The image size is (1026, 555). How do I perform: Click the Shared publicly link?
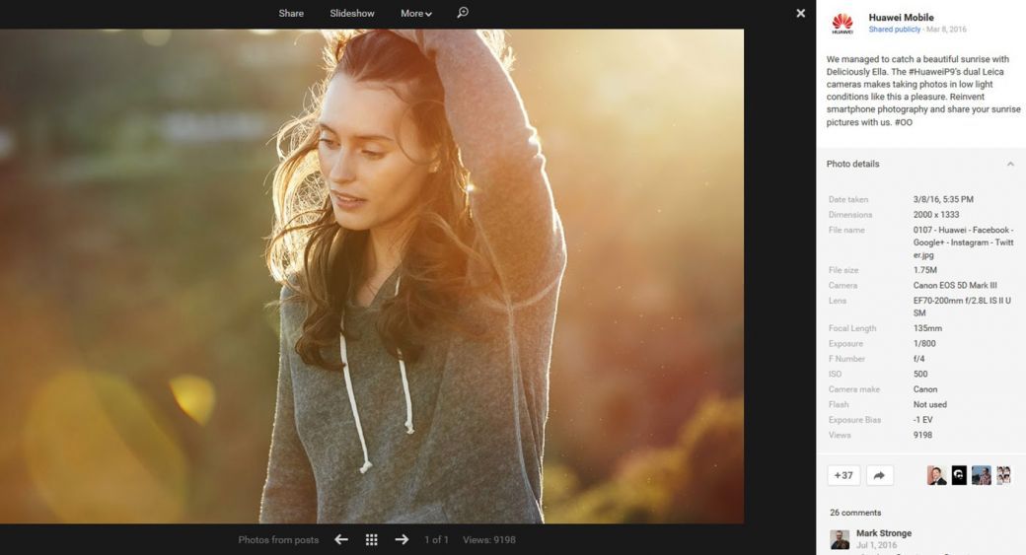tap(894, 30)
